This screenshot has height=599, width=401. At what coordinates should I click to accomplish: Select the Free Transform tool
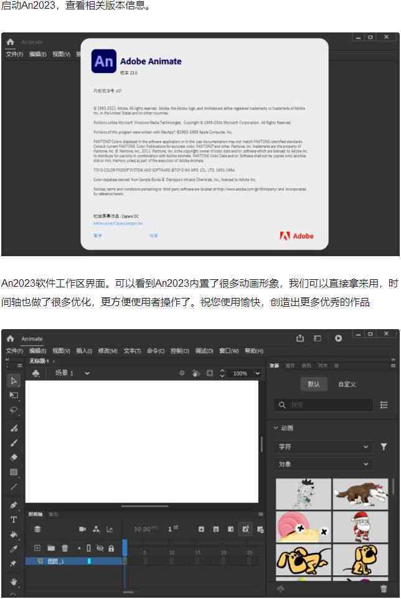(x=14, y=395)
